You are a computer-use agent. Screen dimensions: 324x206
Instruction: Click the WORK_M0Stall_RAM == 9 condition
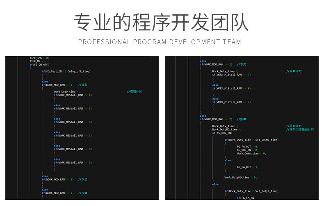point(73,163)
